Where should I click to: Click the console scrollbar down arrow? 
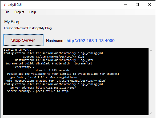coord(151,113)
